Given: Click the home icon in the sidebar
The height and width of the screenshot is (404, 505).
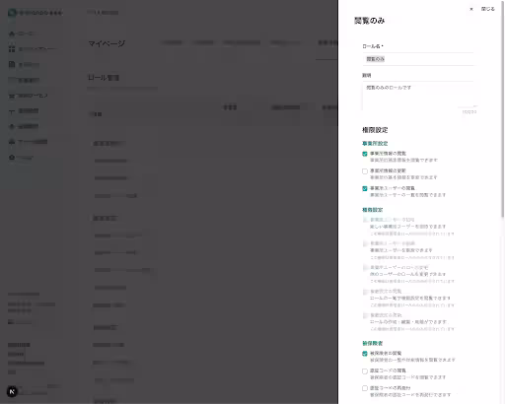Looking at the screenshot, I should pos(12,34).
